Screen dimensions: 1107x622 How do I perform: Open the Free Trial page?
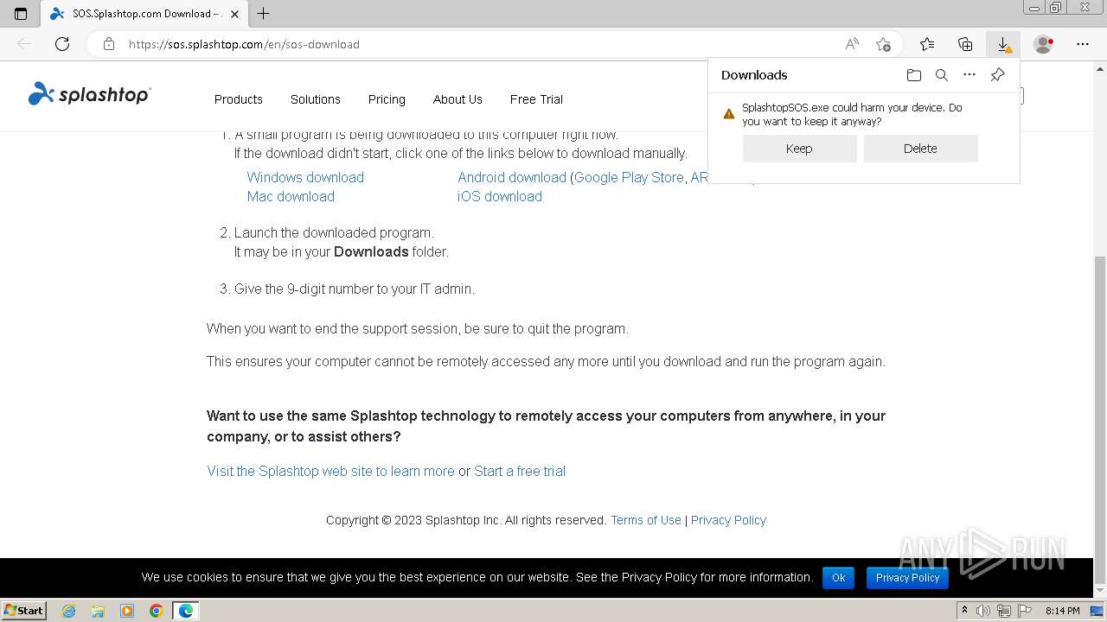pyautogui.click(x=536, y=99)
